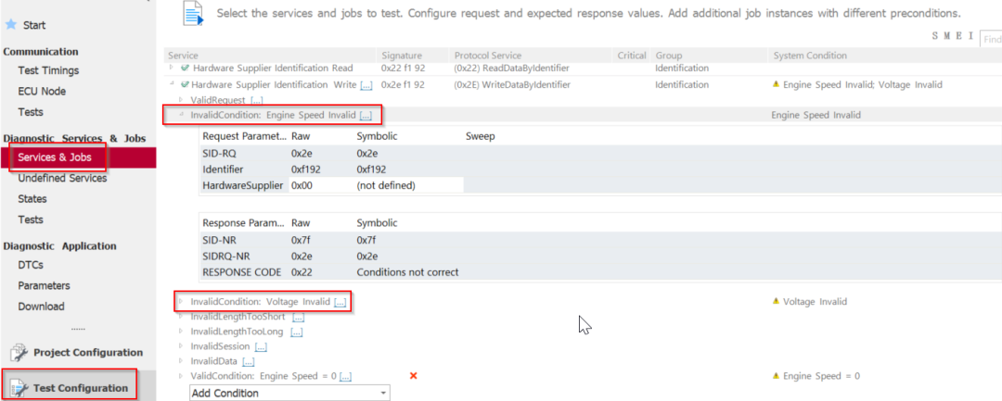Expand the InvalidSession node

181,346
